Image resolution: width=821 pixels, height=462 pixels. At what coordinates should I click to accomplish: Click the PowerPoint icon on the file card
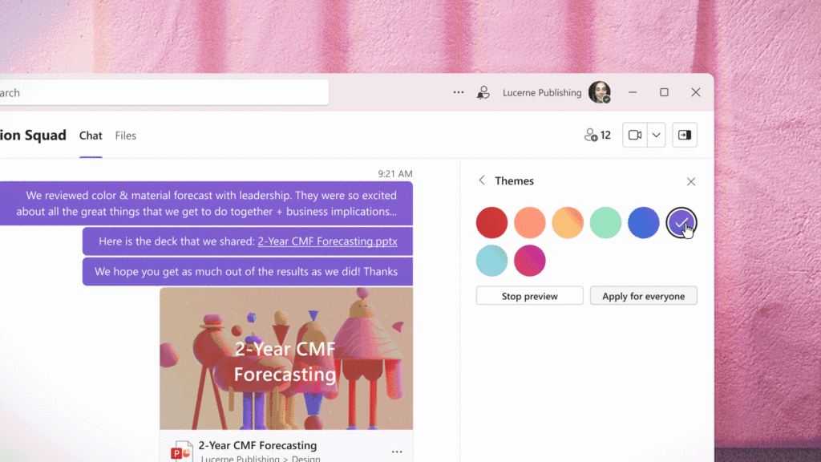click(x=181, y=450)
